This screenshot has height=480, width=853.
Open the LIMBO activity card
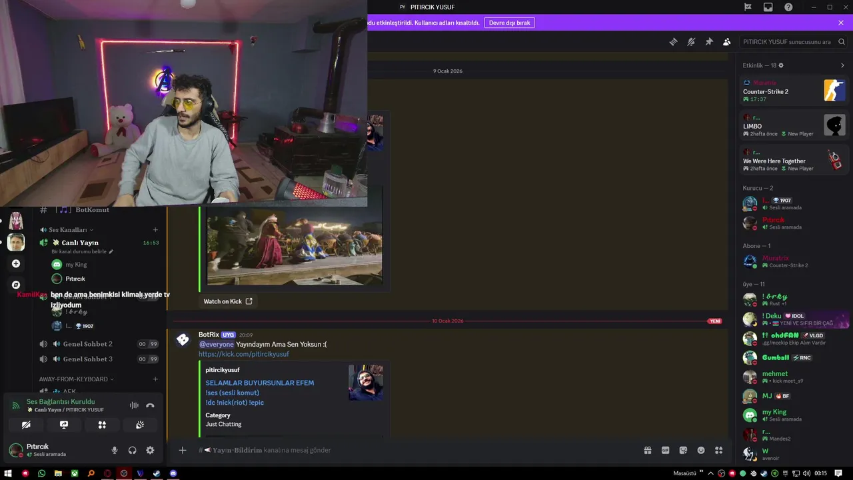794,125
